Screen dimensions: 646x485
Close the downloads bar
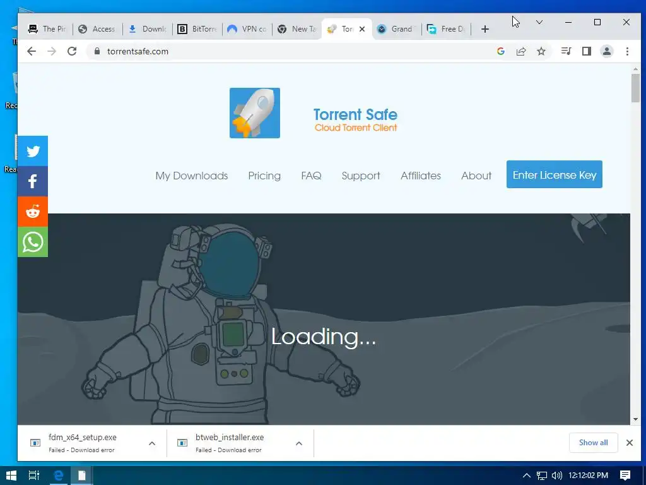(x=629, y=443)
